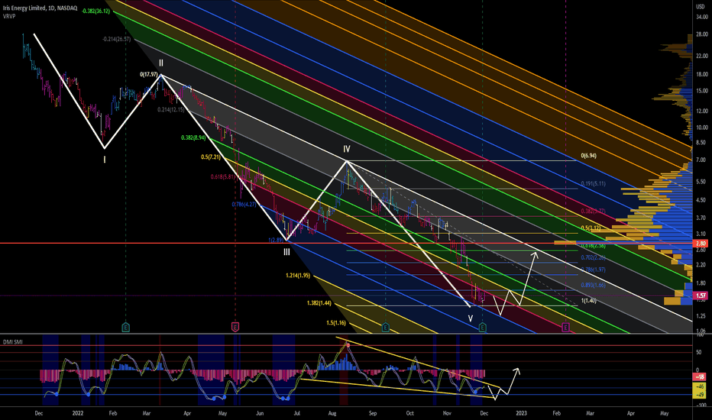This screenshot has height=420, width=712.
Task: Click the 1.25 price axis value
Action: click(x=702, y=316)
